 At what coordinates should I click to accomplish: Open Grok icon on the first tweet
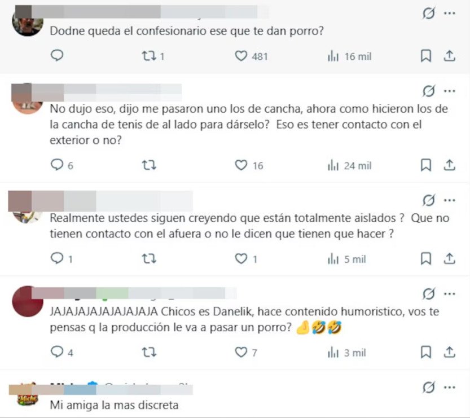pos(429,13)
